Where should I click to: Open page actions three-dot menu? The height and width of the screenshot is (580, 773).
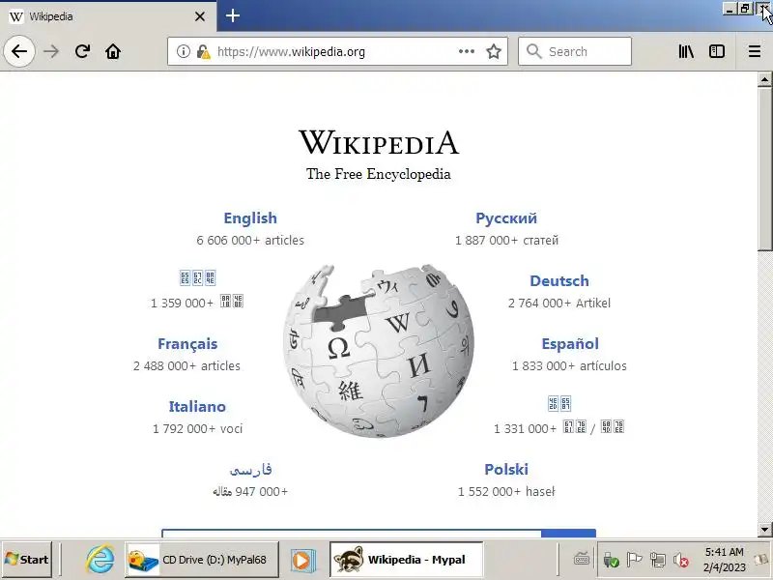pyautogui.click(x=467, y=51)
